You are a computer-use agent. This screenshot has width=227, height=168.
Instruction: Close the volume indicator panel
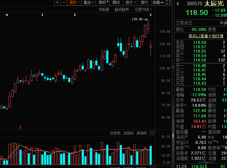click(152, 133)
